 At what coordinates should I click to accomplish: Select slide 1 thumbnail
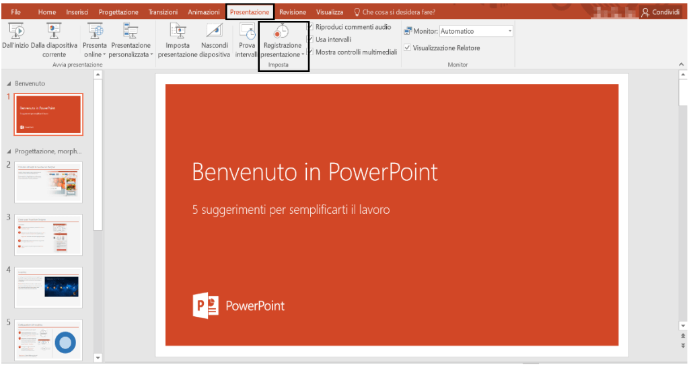[x=48, y=114]
